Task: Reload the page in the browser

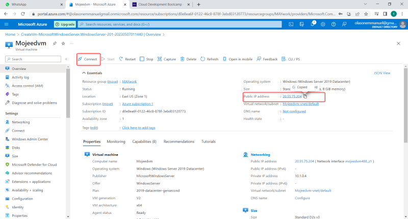Action: pyautogui.click(x=23, y=14)
